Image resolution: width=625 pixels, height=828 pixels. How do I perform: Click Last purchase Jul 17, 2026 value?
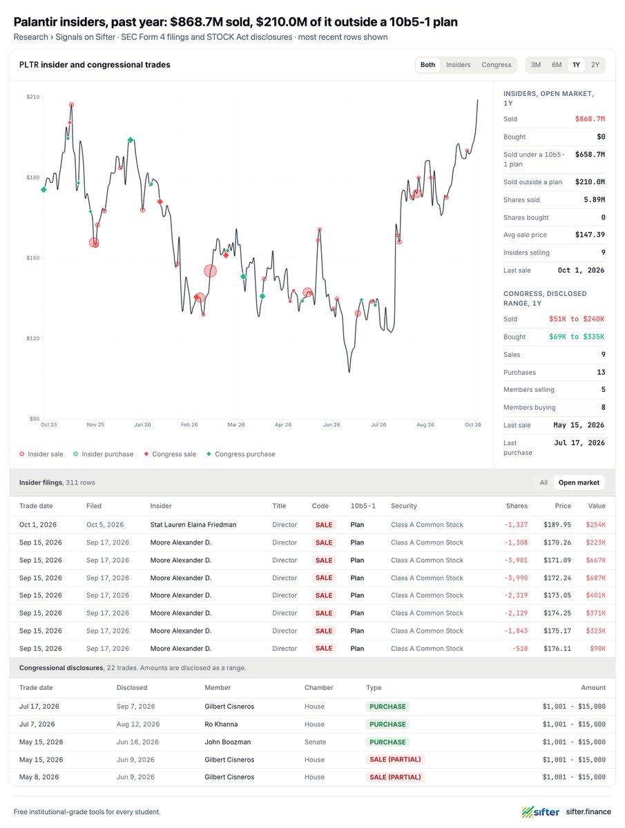[579, 443]
